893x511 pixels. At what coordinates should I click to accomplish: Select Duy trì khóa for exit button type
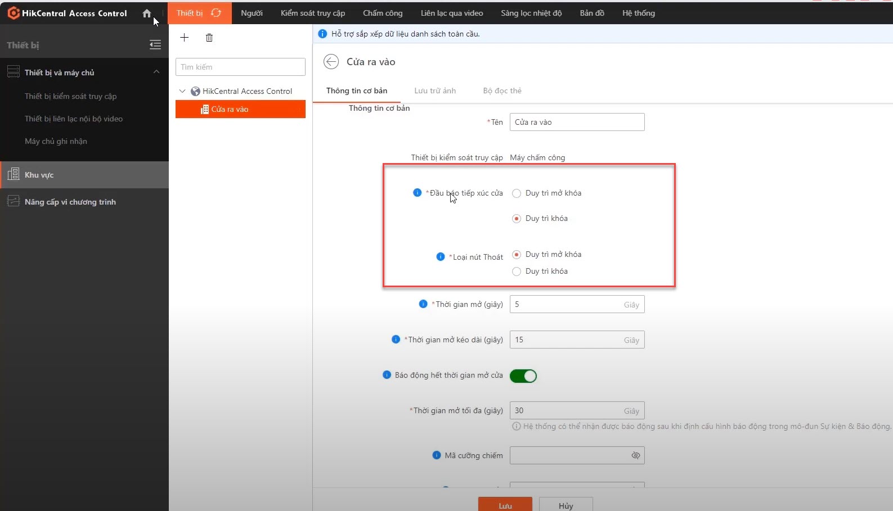coord(517,272)
